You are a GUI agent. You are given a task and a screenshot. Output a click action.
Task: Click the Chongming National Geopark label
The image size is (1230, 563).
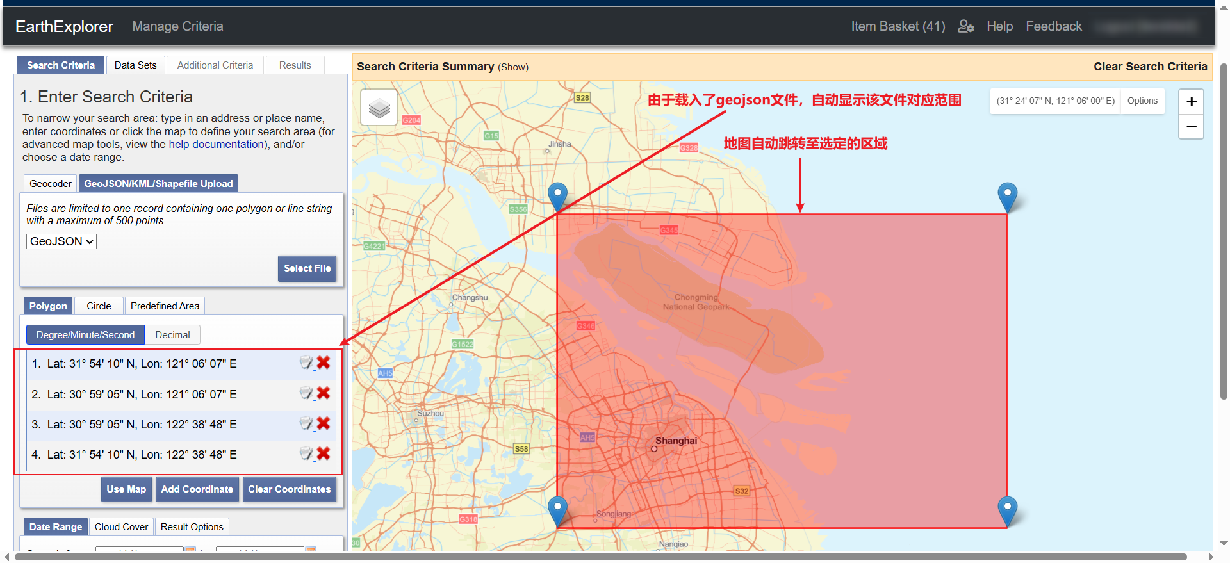[696, 302]
